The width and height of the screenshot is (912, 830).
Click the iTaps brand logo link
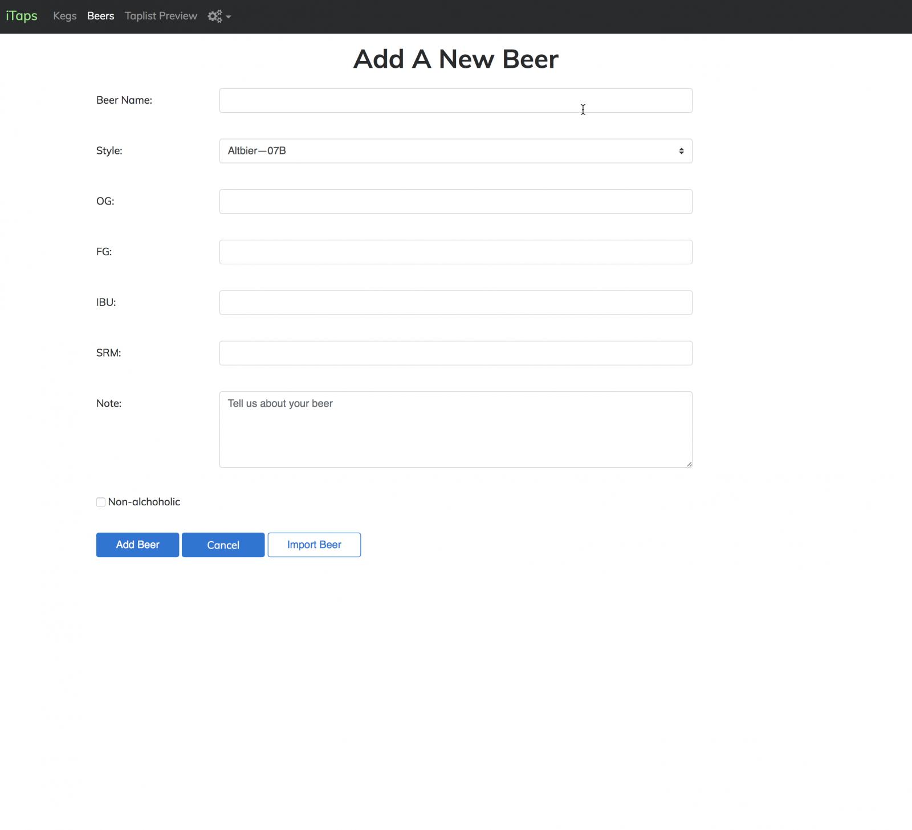coord(22,16)
